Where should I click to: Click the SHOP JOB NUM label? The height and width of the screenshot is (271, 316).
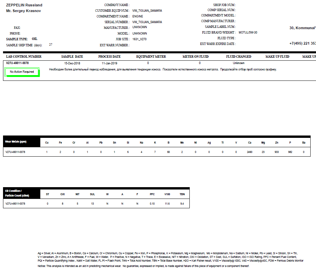coord(225,5)
